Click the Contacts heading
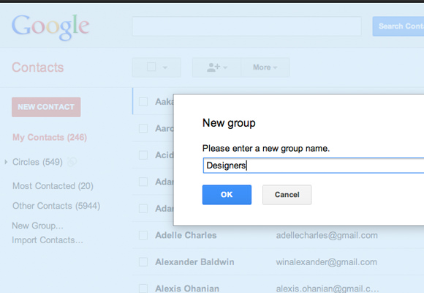424x293 pixels. 38,67
